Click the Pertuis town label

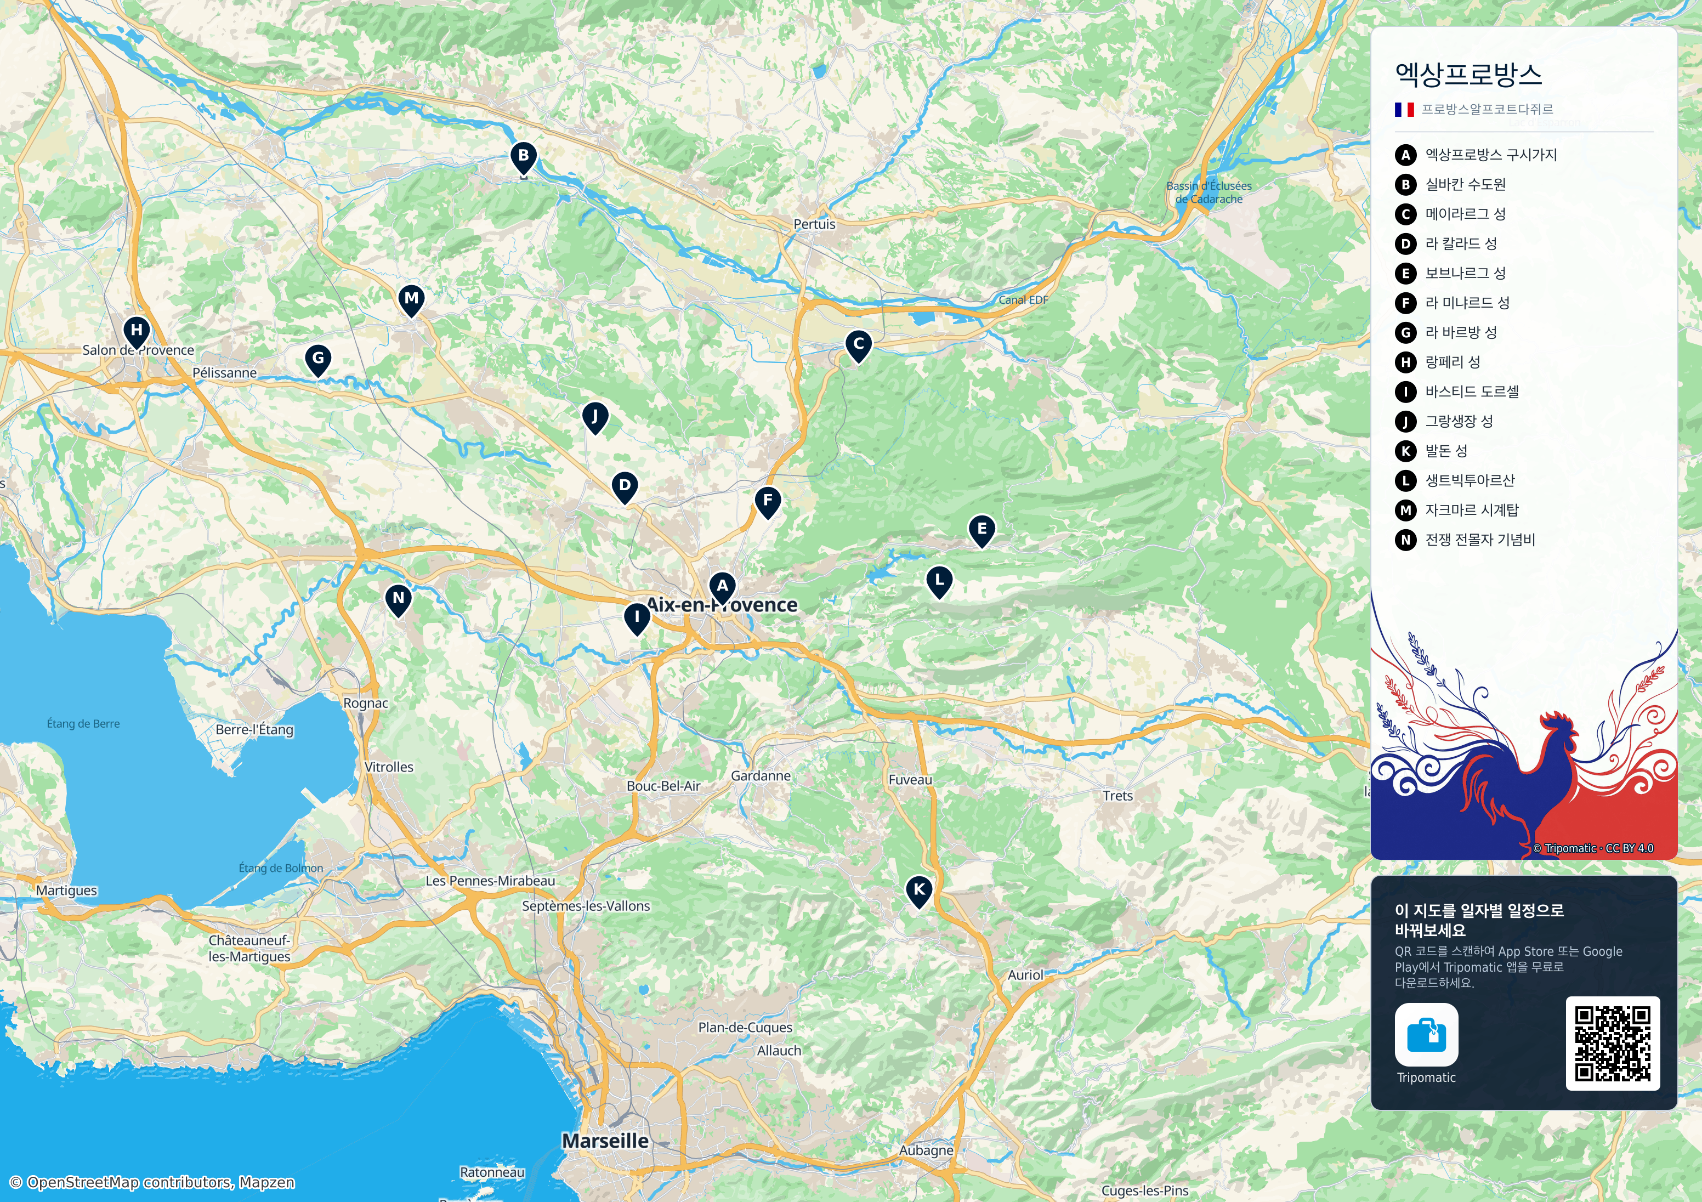(814, 224)
